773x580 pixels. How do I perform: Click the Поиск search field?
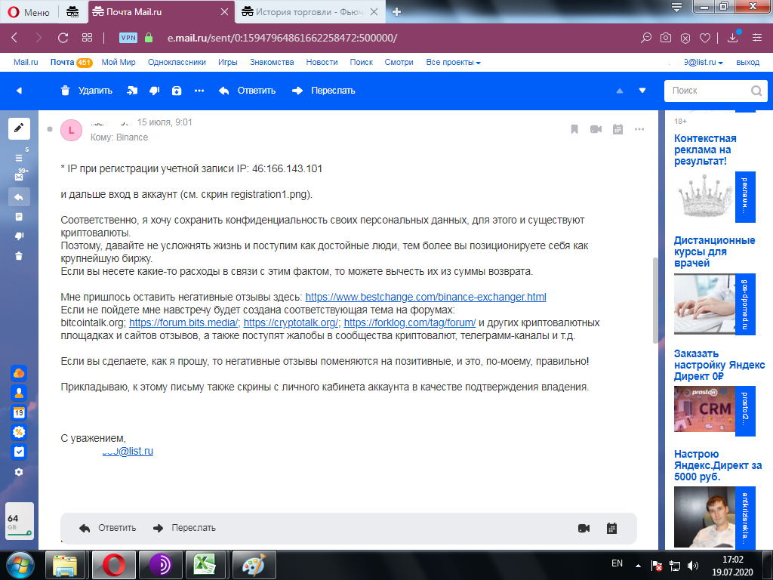(716, 91)
